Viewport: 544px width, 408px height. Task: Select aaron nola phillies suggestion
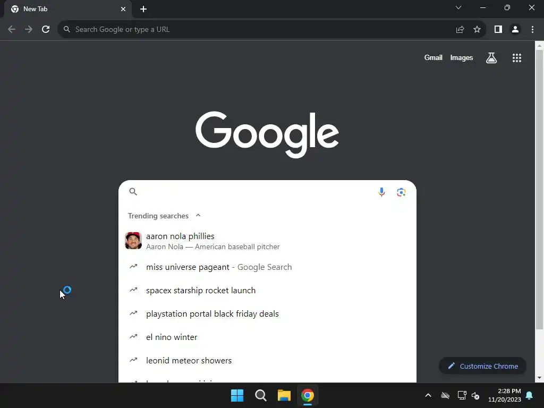[x=267, y=241]
